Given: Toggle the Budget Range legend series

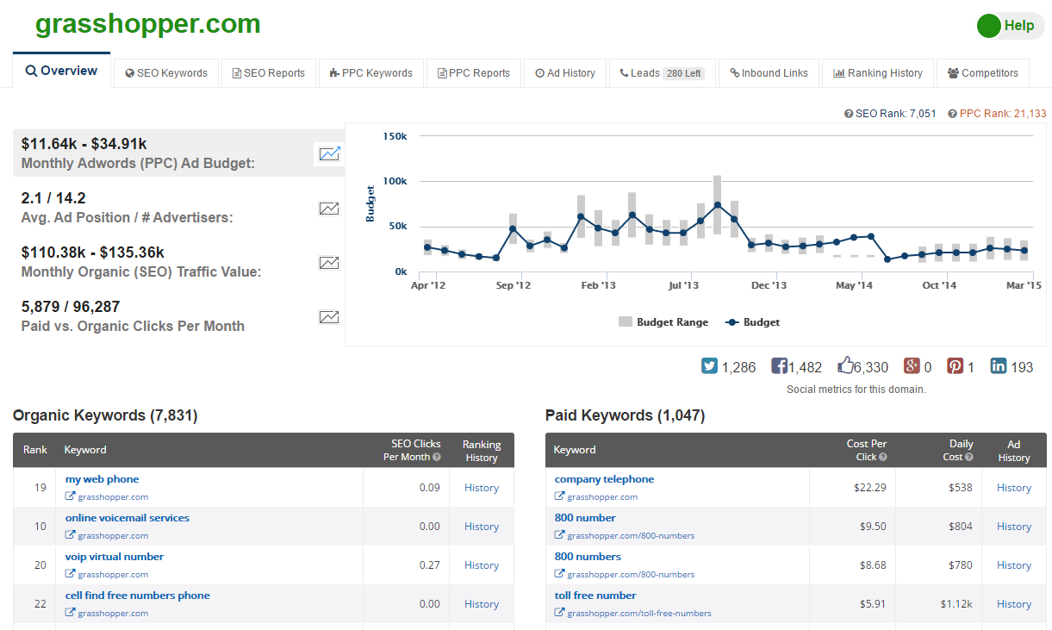Looking at the screenshot, I should coord(663,322).
